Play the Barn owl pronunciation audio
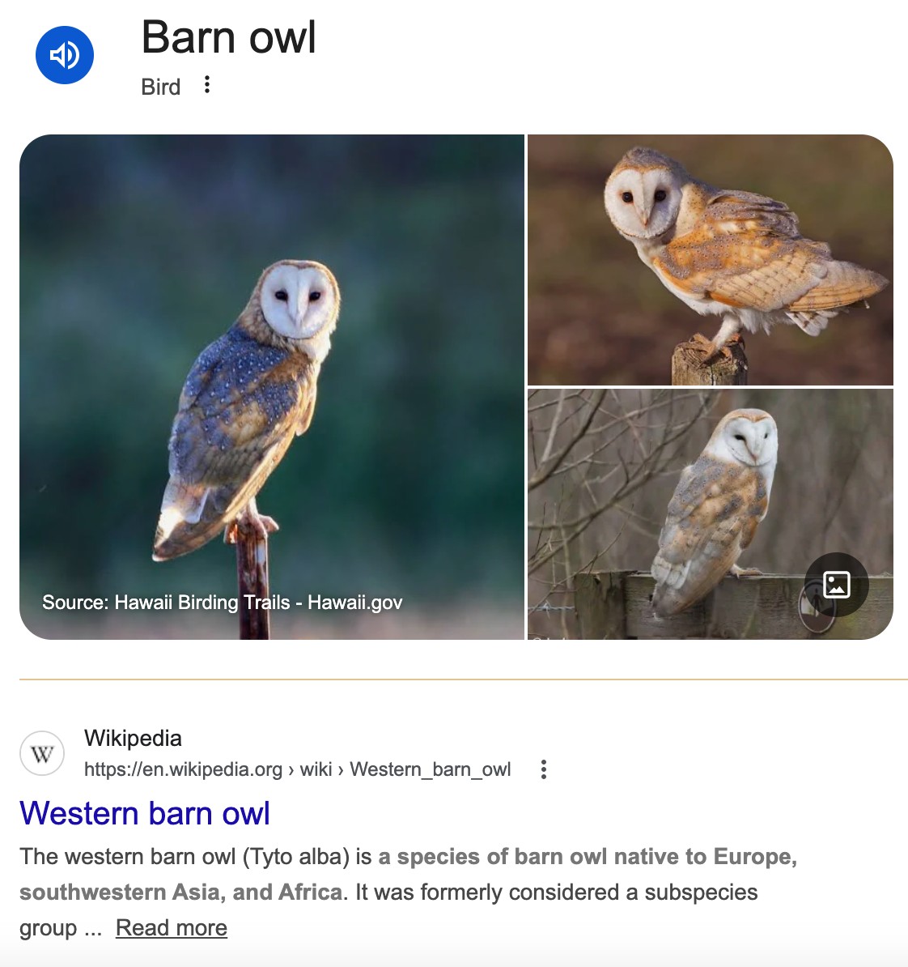The image size is (908, 967). coord(65,55)
